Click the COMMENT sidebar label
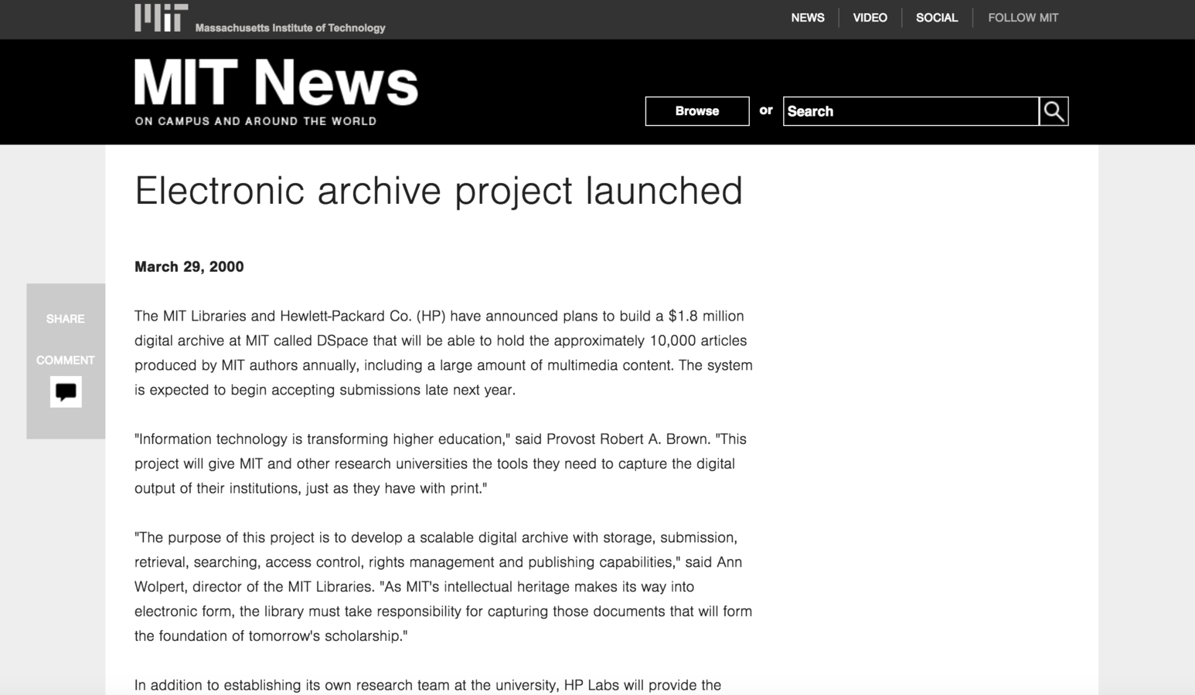Viewport: 1195px width, 695px height. 66,361
